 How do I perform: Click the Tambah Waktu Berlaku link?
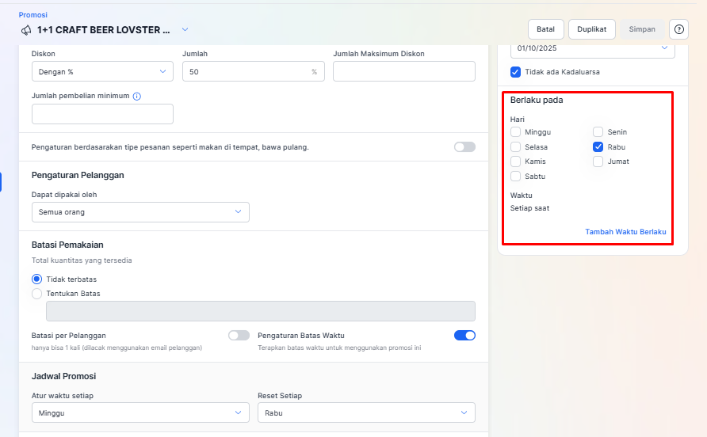[x=625, y=232]
